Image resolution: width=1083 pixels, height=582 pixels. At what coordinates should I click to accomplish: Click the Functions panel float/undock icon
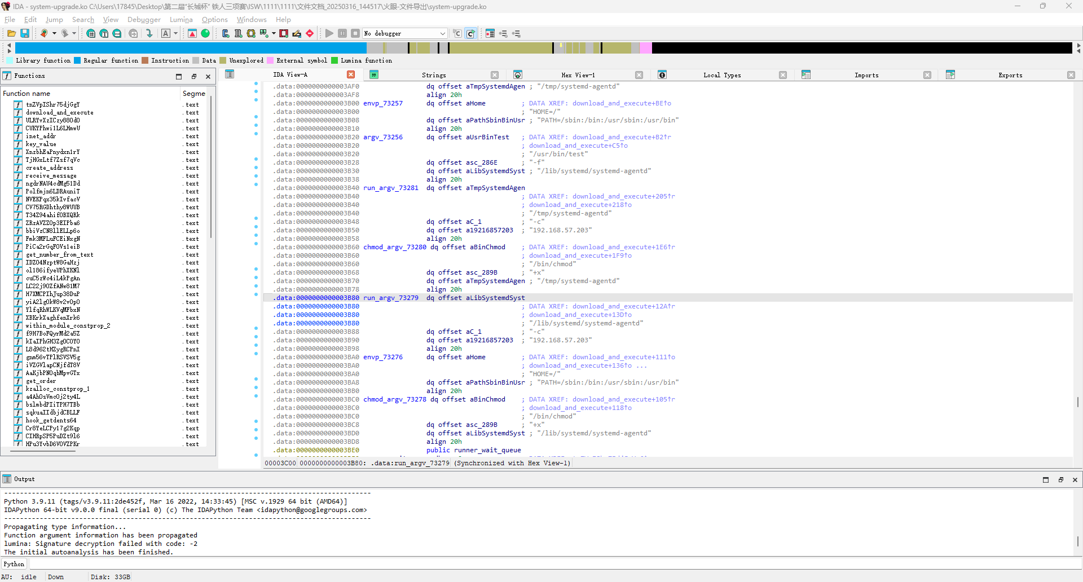(193, 76)
